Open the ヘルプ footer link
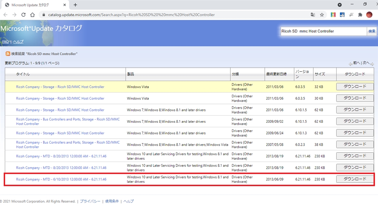The width and height of the screenshot is (378, 205). click(x=128, y=201)
